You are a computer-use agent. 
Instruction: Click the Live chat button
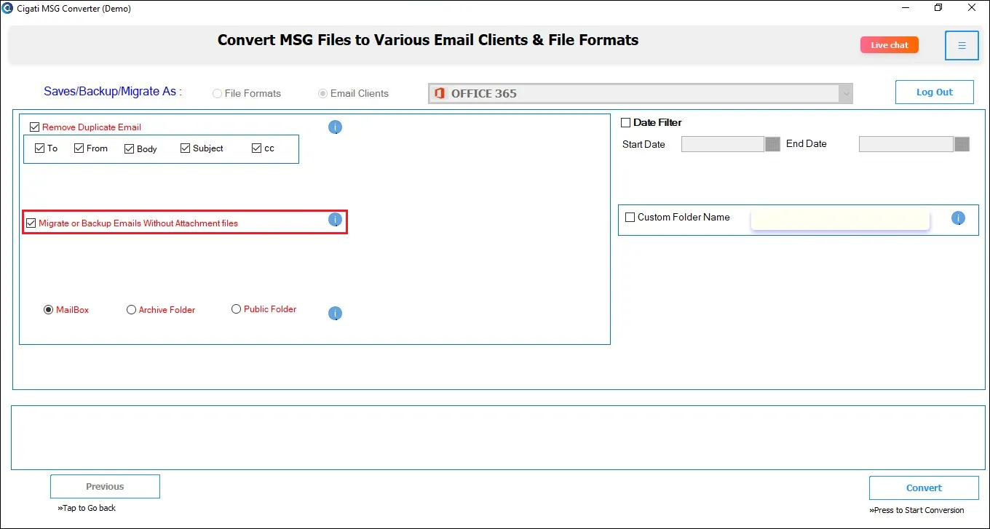tap(890, 45)
